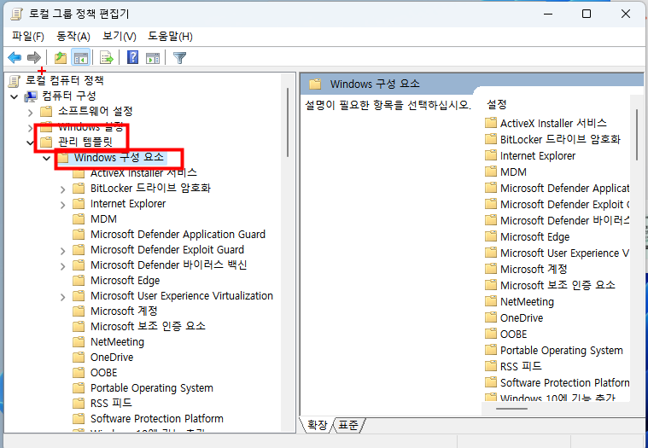This screenshot has width=648, height=448.
Task: Collapse the Windows 구성 요소 node
Action: [x=47, y=159]
